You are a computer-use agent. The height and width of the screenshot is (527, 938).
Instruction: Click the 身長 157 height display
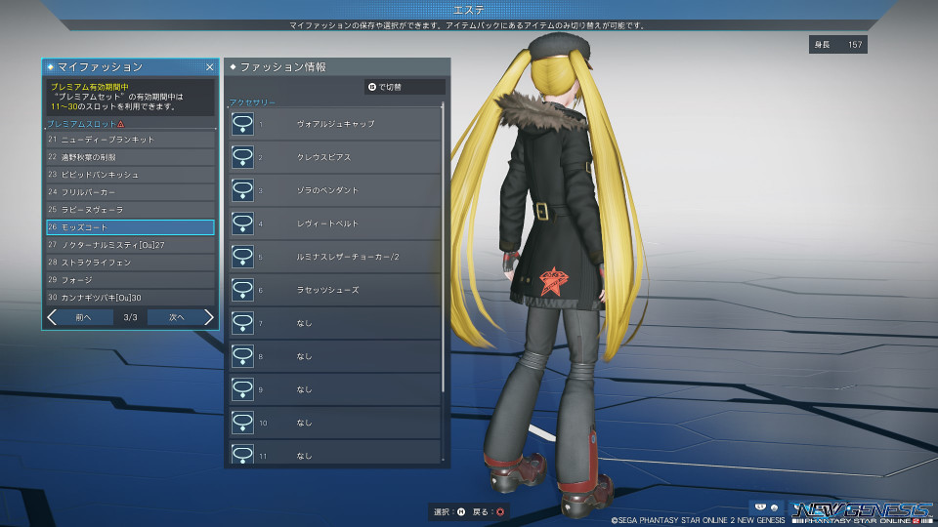point(838,44)
